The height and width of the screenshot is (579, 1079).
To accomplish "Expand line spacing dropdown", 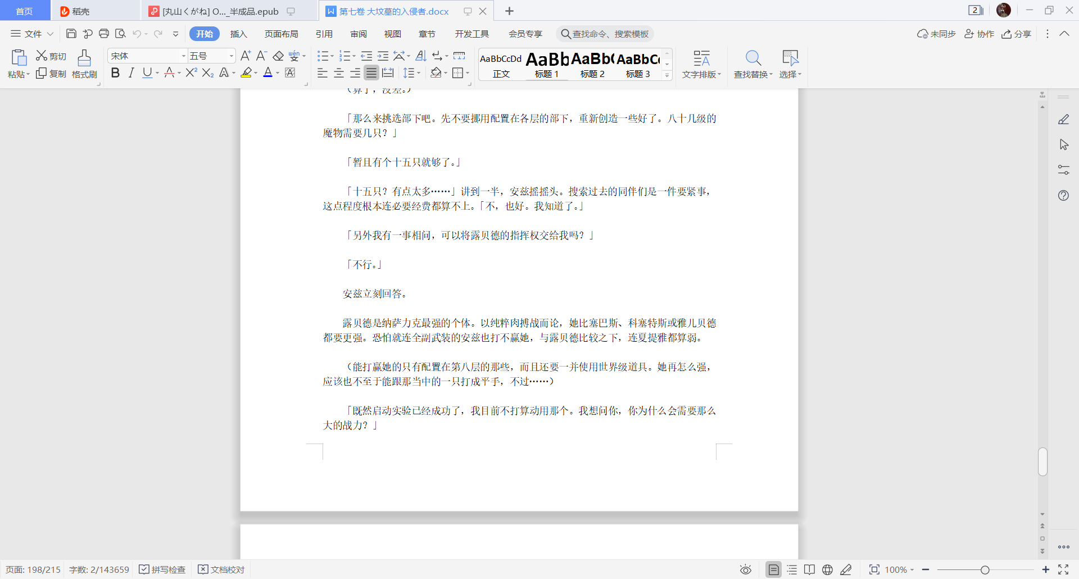I will [419, 73].
